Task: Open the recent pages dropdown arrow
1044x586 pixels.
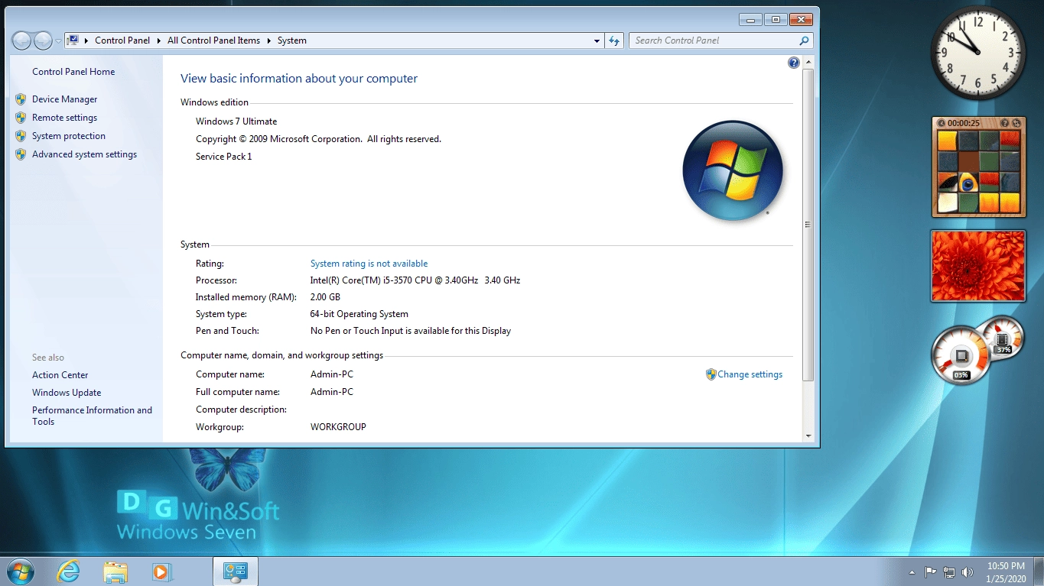Action: click(58, 41)
